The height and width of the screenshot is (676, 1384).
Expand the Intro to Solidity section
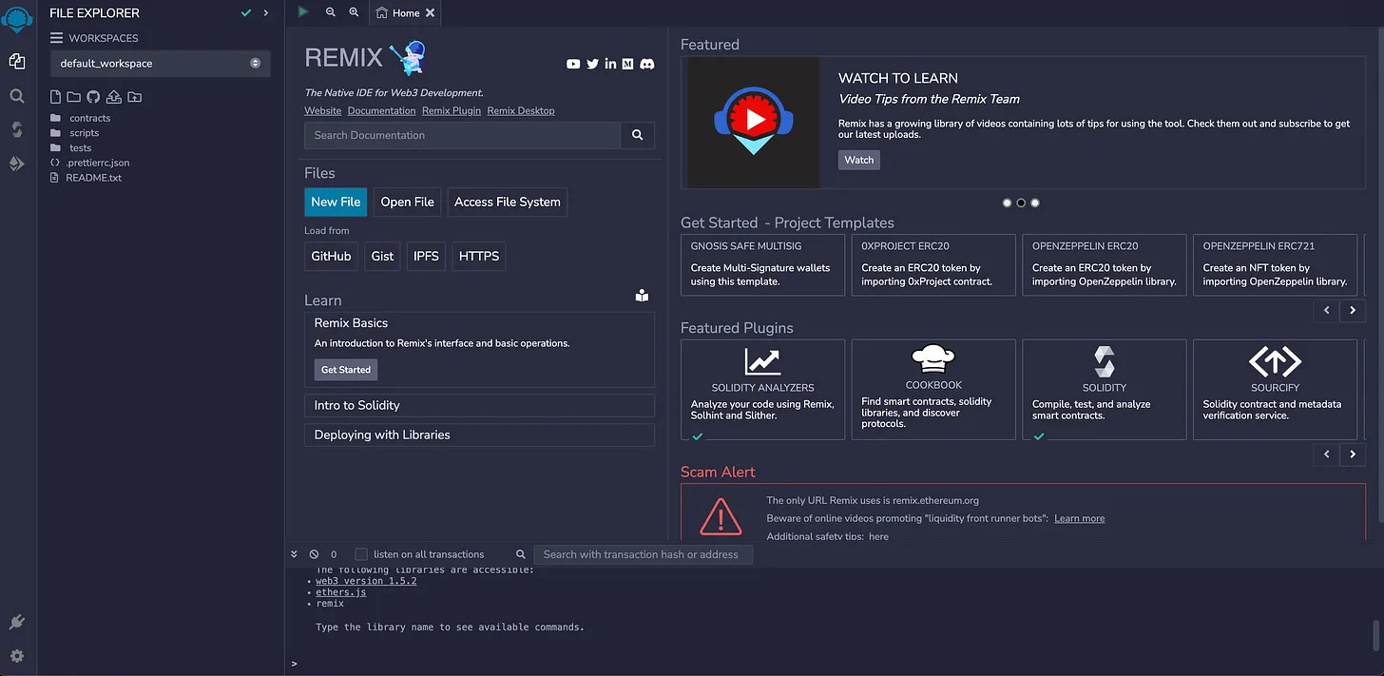pos(479,405)
